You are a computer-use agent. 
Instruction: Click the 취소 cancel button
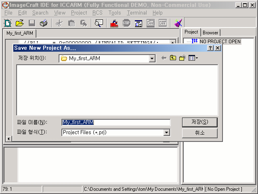click(199, 133)
